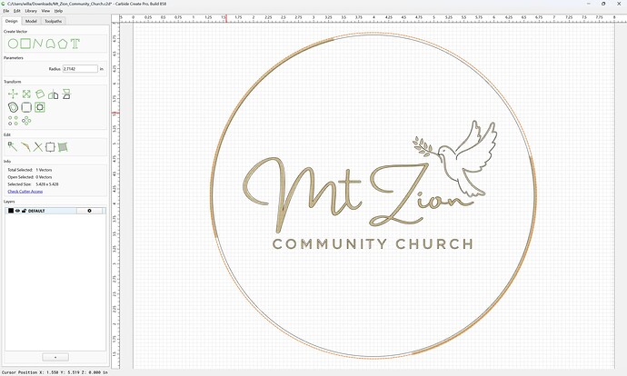Image resolution: width=627 pixels, height=376 pixels.
Task: Activate the Align vectors tool
Action: click(66, 94)
